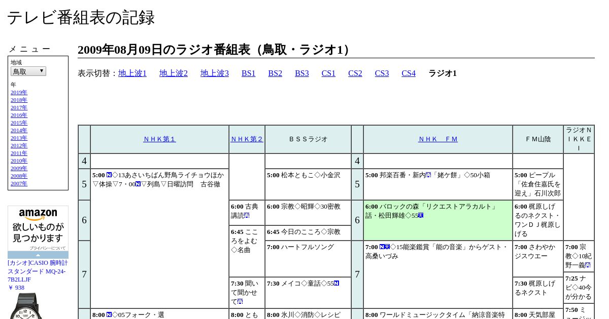This screenshot has width=609, height=319.
Task: Choose the 2011年 year link
Action: click(x=19, y=153)
